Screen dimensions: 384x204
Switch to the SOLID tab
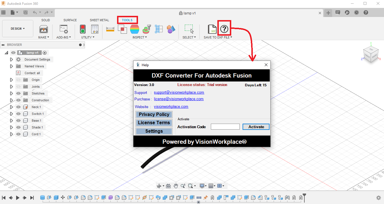(x=46, y=20)
